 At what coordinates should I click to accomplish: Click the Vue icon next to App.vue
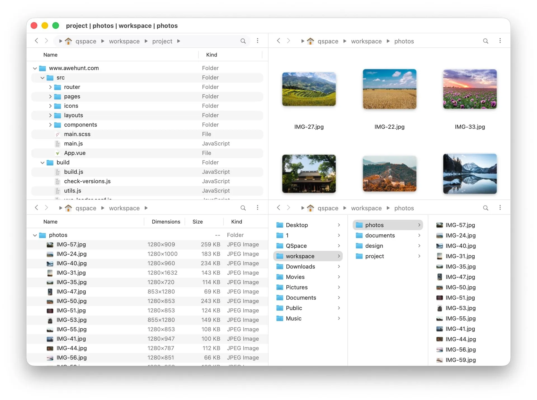pos(58,153)
